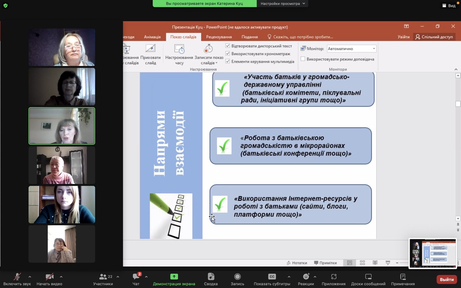Open the Подання ribbon tab

pyautogui.click(x=250, y=37)
